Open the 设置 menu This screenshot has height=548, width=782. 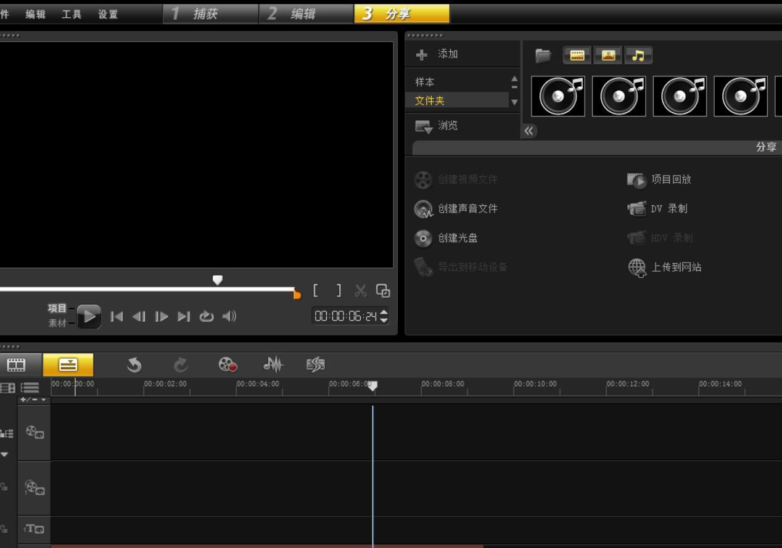[108, 14]
